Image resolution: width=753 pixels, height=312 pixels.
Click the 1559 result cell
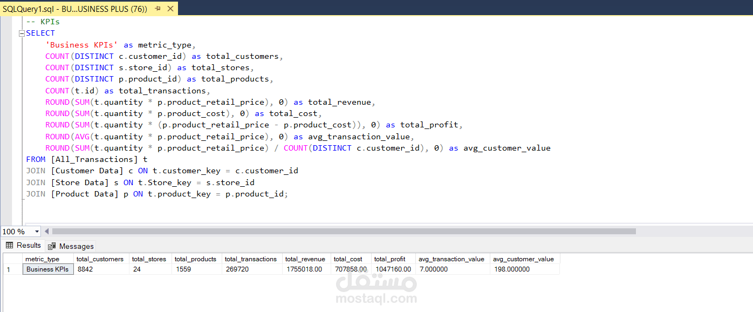pyautogui.click(x=197, y=269)
